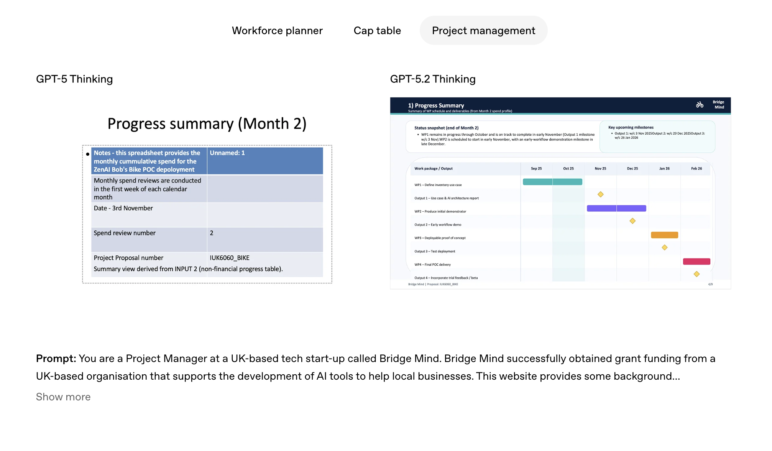Switch to the Cap table tab
This screenshot has height=451, width=772.
coord(377,31)
